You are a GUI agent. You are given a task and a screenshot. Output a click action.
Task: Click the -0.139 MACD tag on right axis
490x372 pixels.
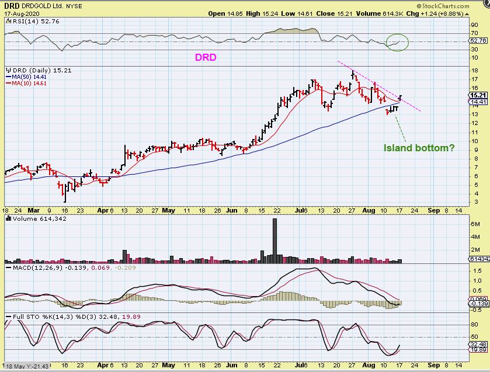[478, 304]
